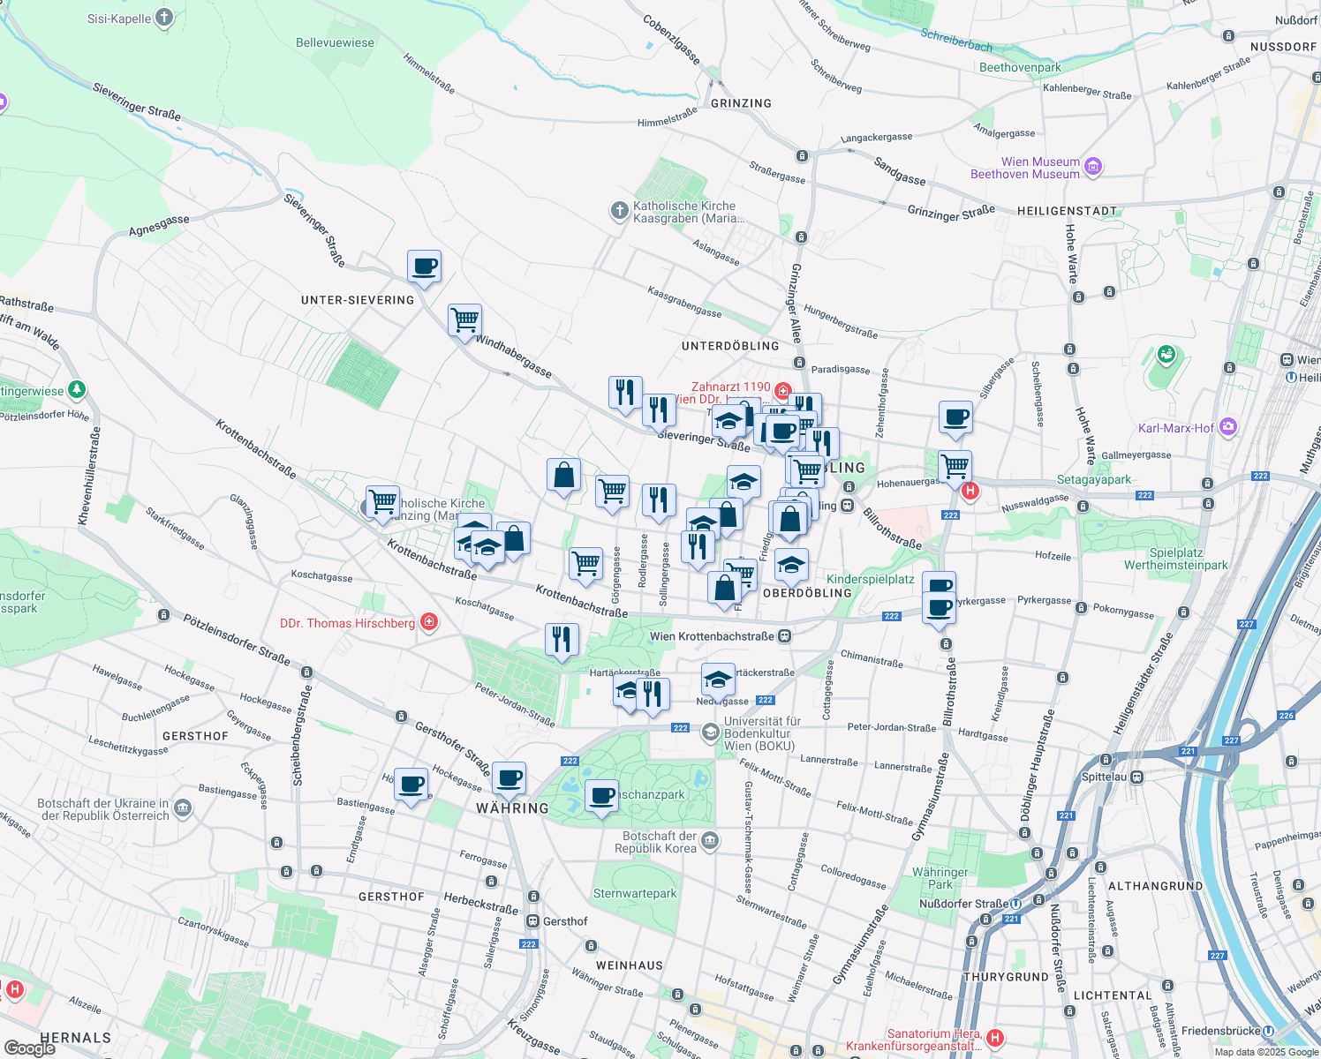Image resolution: width=1321 pixels, height=1059 pixels.
Task: Open the Google logo link
Action: 29,1048
